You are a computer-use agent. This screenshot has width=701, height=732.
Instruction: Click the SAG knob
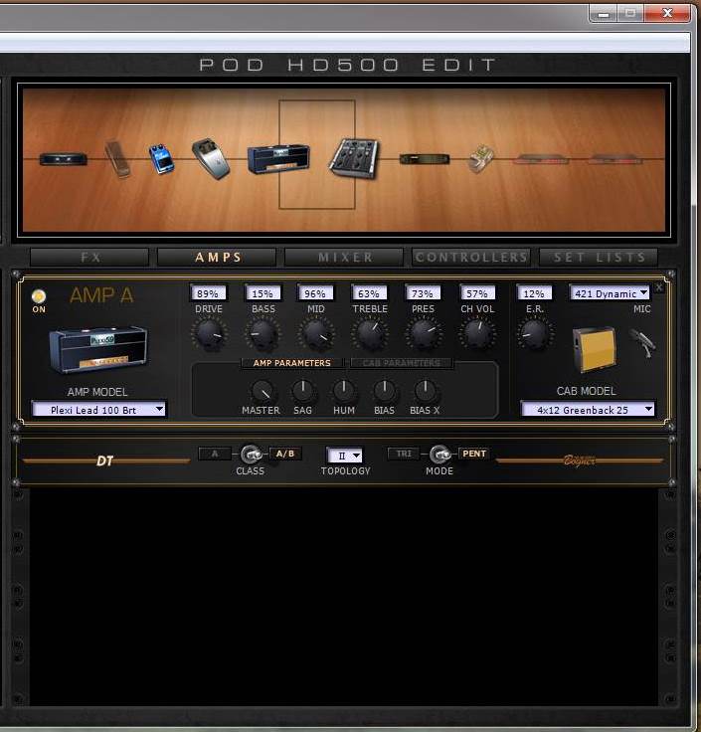click(303, 391)
